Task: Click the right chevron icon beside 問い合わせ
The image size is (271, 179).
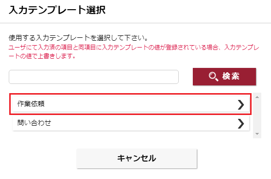Action: (x=241, y=124)
